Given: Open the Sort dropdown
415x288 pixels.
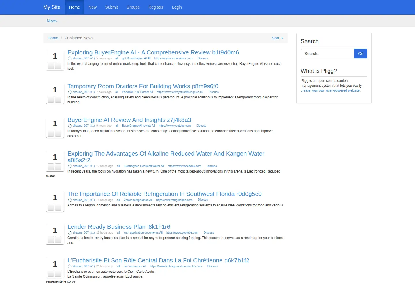Looking at the screenshot, I should click(278, 38).
